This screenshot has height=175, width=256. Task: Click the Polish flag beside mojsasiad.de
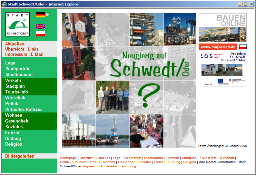(x=243, y=47)
